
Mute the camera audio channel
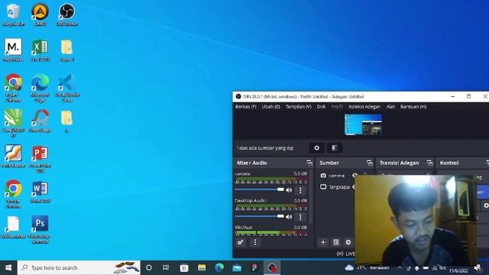click(x=289, y=190)
